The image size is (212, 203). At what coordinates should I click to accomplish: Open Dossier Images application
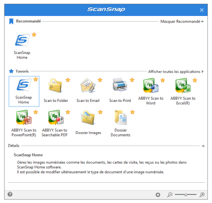click(88, 123)
